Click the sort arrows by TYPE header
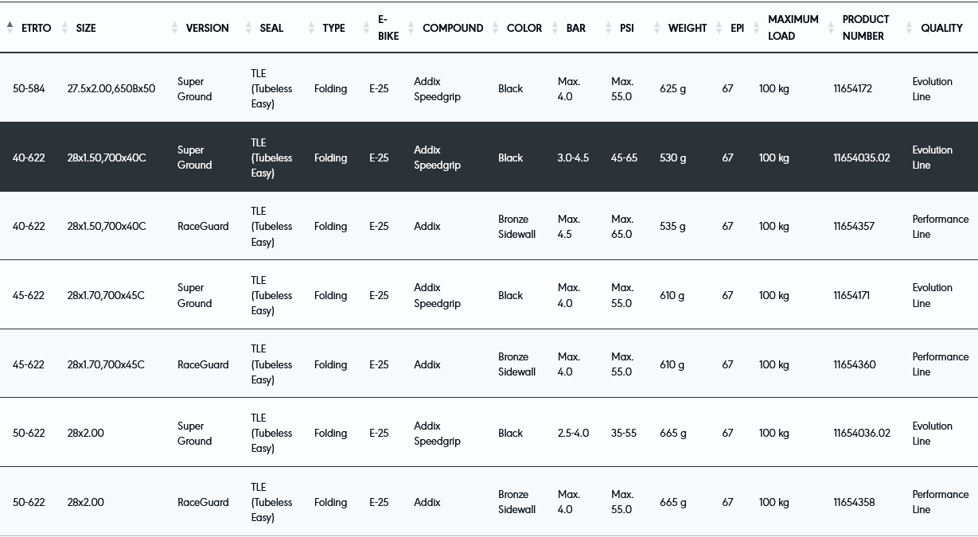This screenshot has height=537, width=978. [311, 28]
